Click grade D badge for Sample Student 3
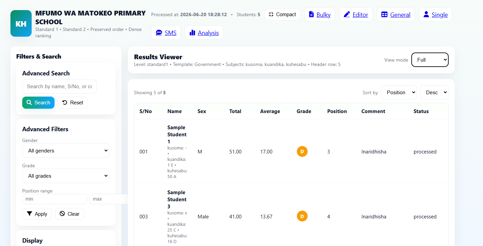The height and width of the screenshot is (246, 483). click(302, 216)
